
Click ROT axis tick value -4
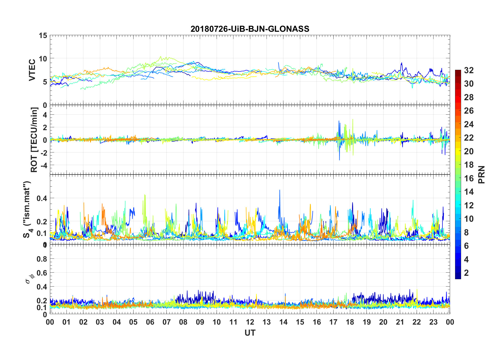pos(44,165)
